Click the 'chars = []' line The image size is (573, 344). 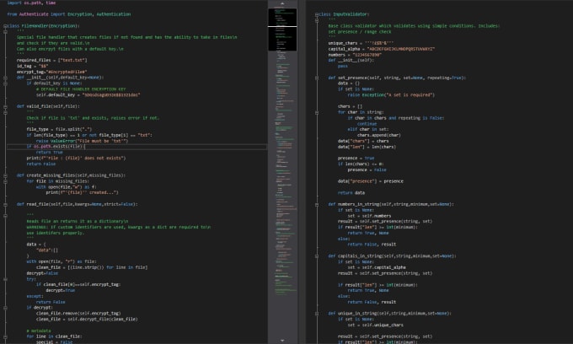tap(350, 106)
